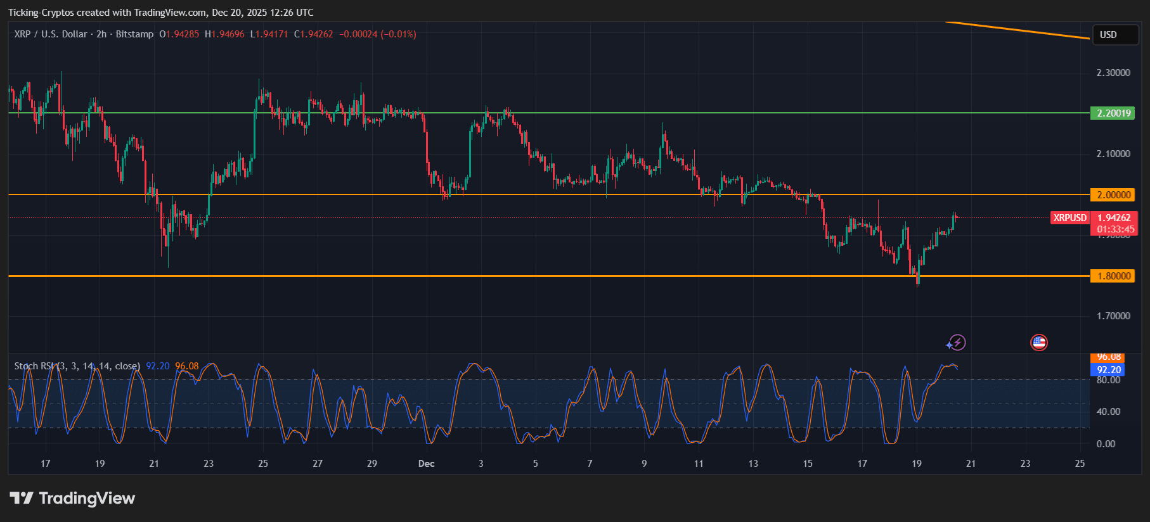The width and height of the screenshot is (1150, 522).
Task: Click the red XRPUSD symbol tag
Action: click(x=1069, y=218)
